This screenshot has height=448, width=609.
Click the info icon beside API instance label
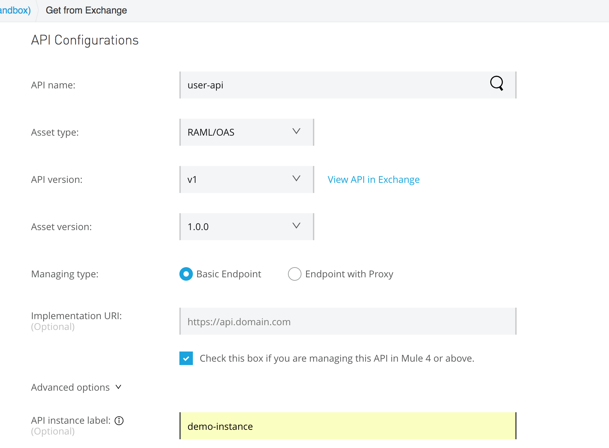(x=119, y=421)
